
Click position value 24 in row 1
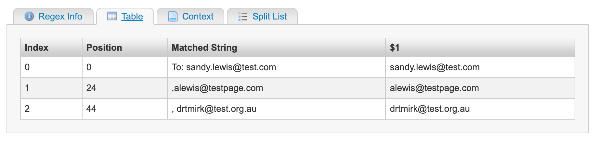point(91,88)
